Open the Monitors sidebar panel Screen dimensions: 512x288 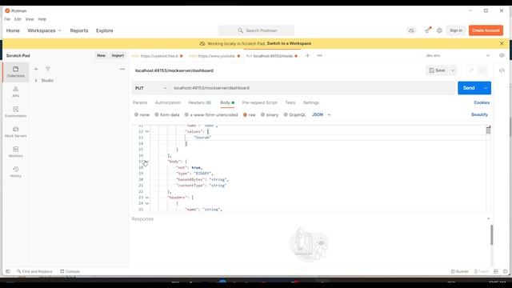click(x=16, y=152)
